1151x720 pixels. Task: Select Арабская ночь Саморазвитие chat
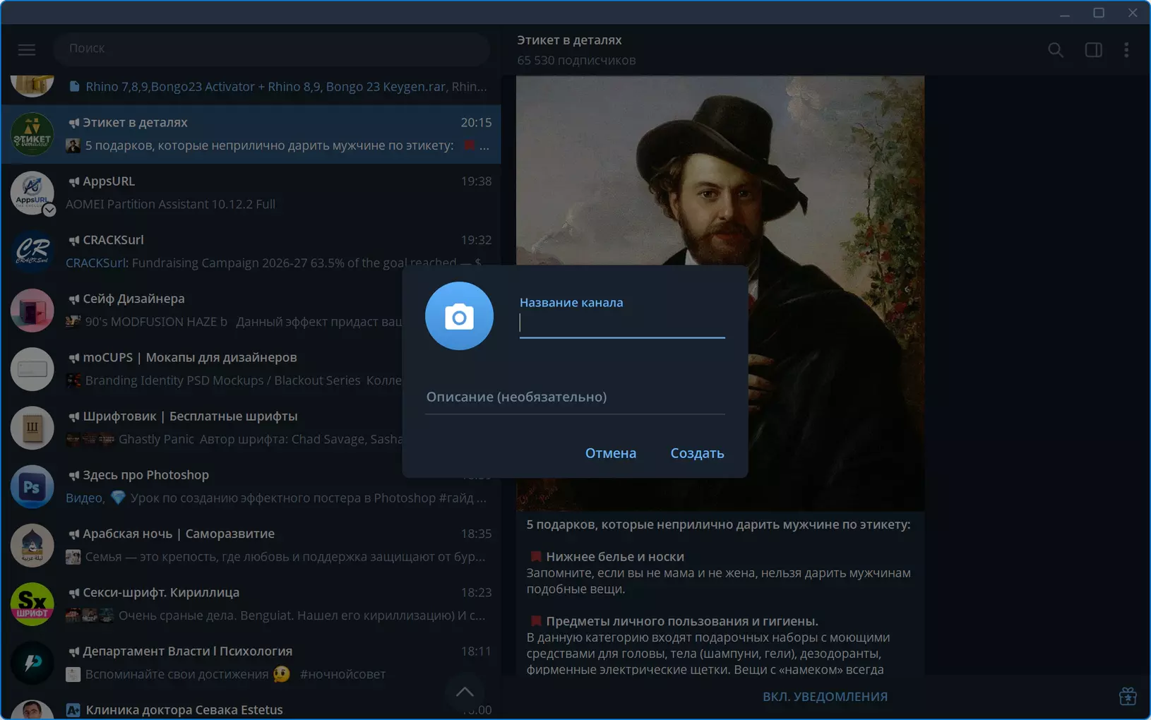click(x=251, y=545)
